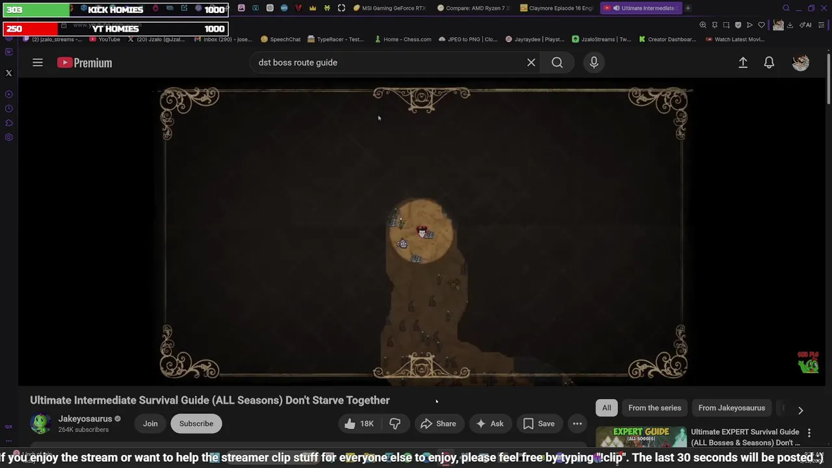832x468 pixels.
Task: Open Jakeyosaurus channel name link
Action: [84, 419]
